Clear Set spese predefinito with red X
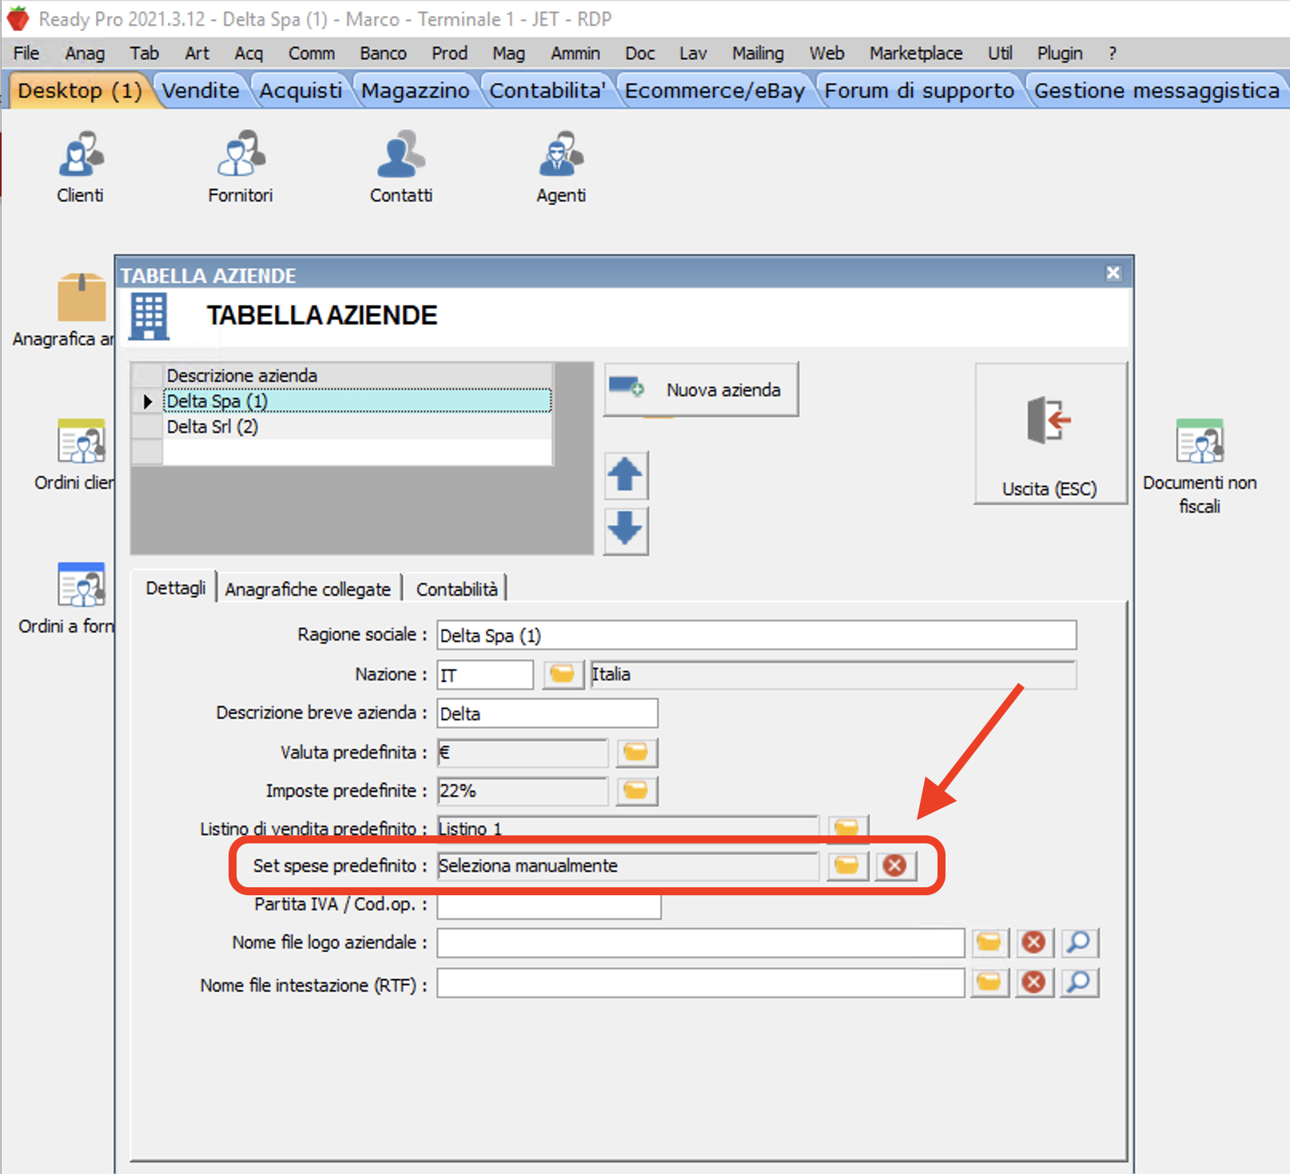This screenshot has width=1290, height=1174. point(895,866)
